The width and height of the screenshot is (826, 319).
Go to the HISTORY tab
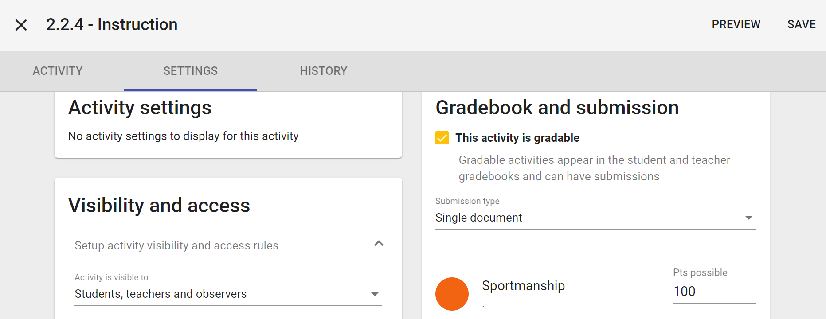[x=324, y=71]
